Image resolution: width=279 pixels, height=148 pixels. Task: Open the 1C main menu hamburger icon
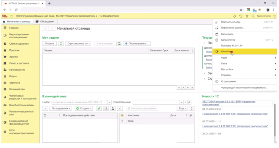12,16
